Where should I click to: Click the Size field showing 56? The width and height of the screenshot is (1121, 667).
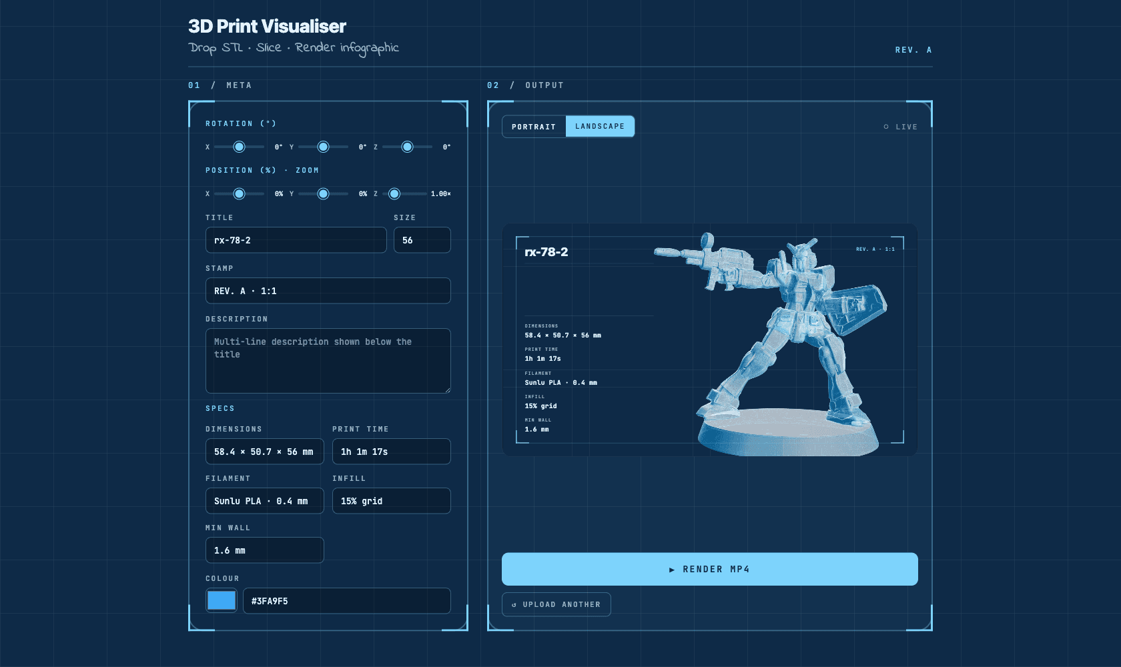422,240
